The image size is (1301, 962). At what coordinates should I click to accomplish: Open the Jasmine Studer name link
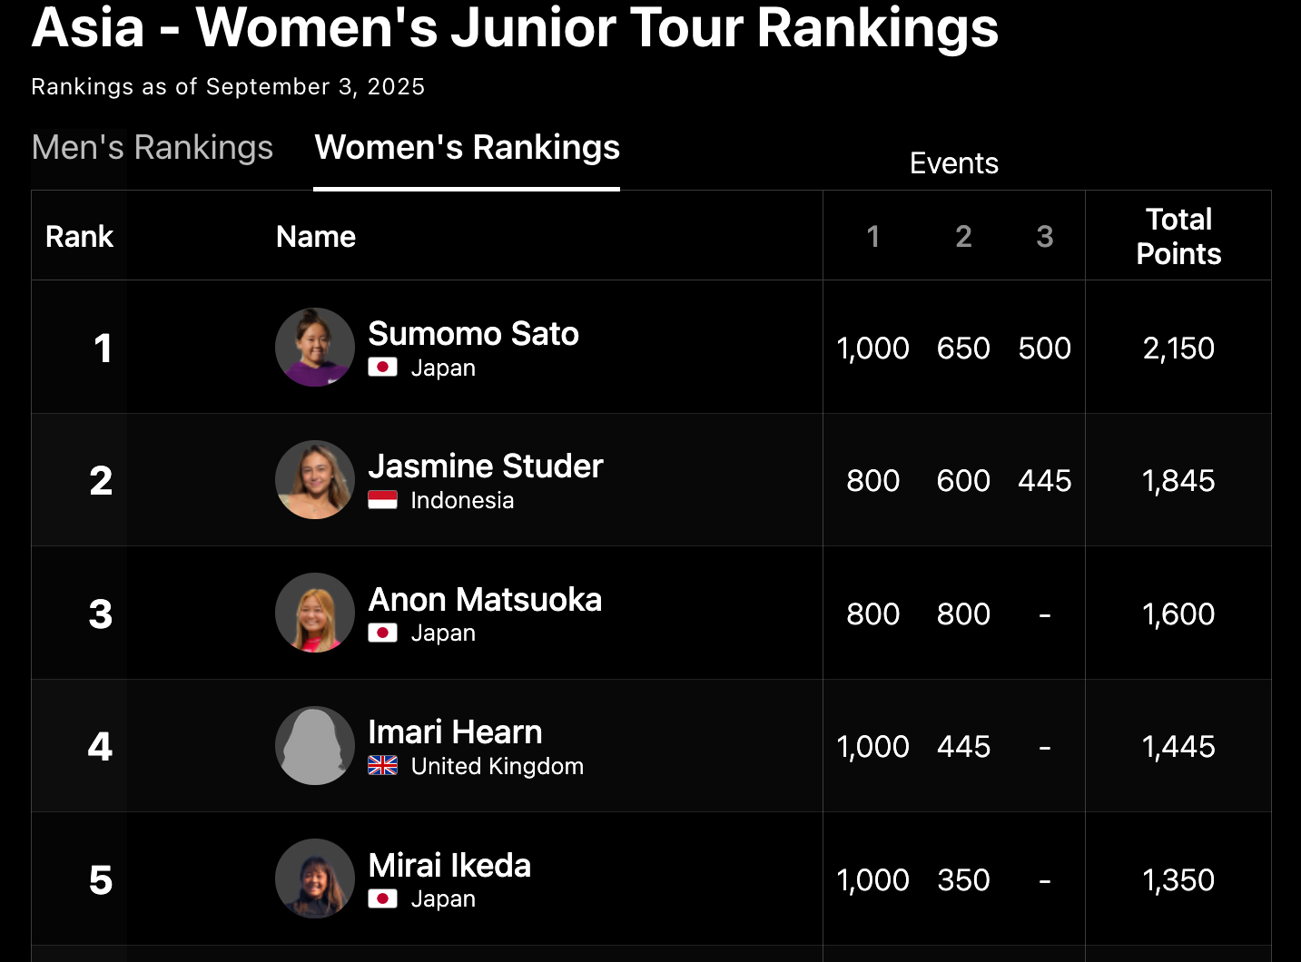pos(485,466)
